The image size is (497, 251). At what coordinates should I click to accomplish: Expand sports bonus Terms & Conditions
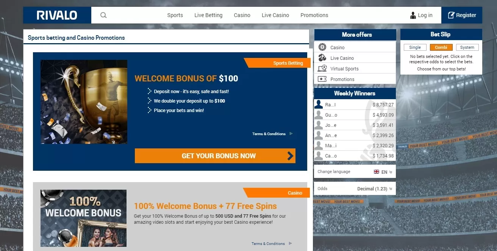(272, 134)
